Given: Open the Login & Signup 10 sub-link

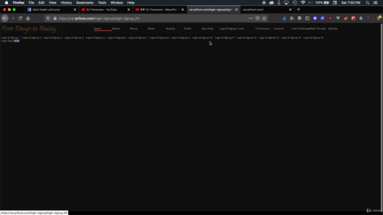Looking at the screenshot, I should [202, 38].
